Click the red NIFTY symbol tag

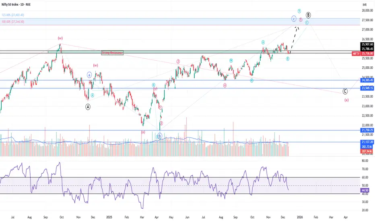(356, 54)
